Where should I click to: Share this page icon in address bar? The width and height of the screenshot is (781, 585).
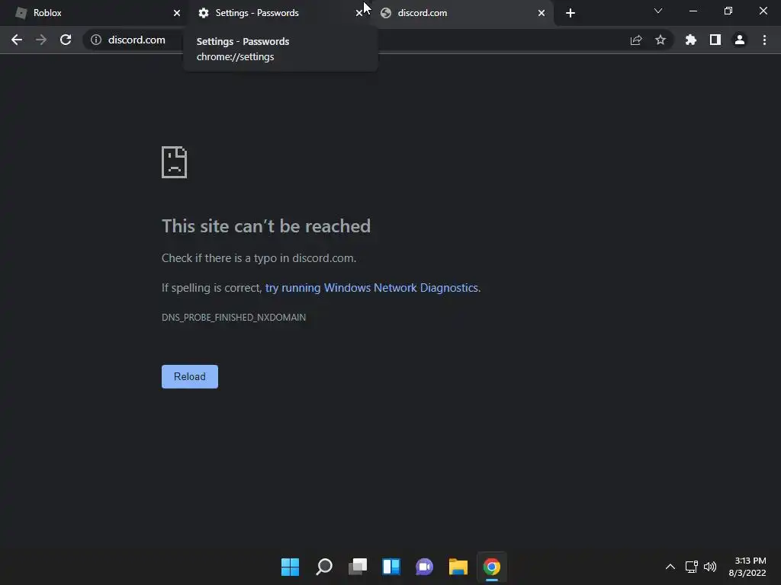[x=636, y=40]
